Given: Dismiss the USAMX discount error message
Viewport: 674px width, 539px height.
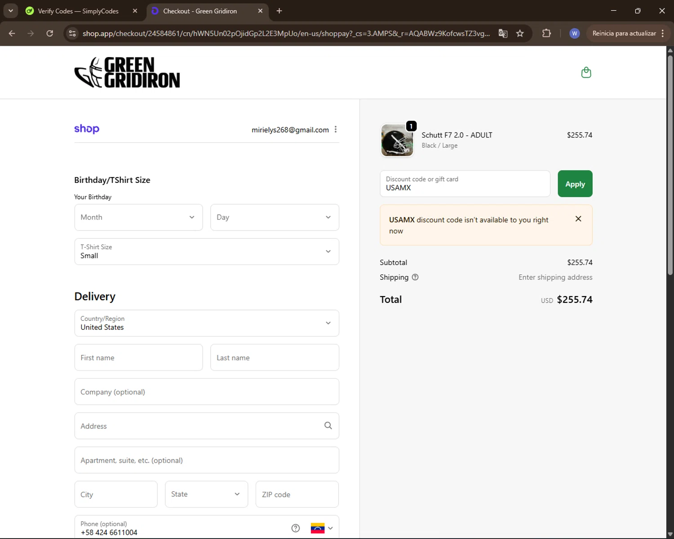Looking at the screenshot, I should [x=578, y=219].
